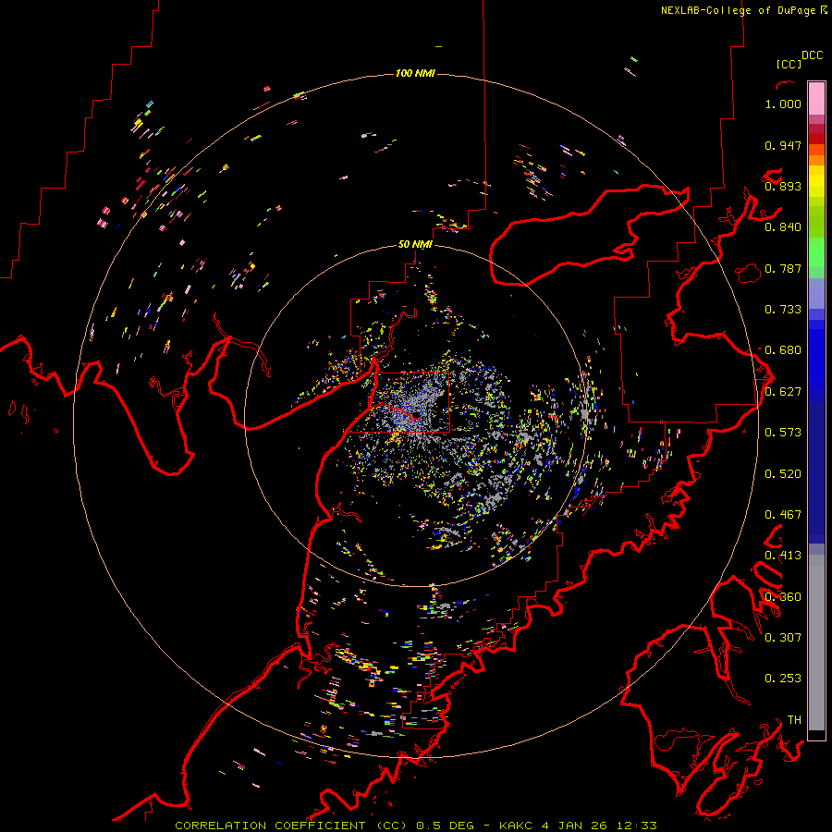Click the 0.787 legend value
The image size is (832, 832).
pos(783,268)
